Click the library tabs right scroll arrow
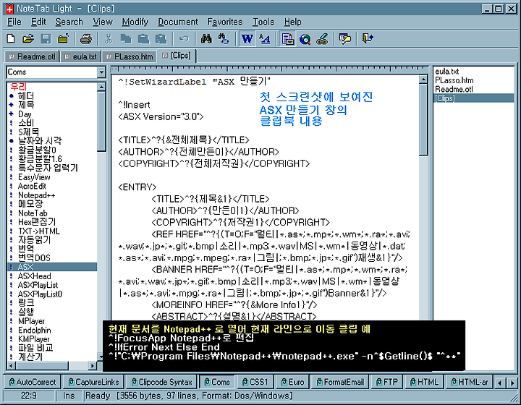Image resolution: width=521 pixels, height=405 pixels. coord(512,383)
